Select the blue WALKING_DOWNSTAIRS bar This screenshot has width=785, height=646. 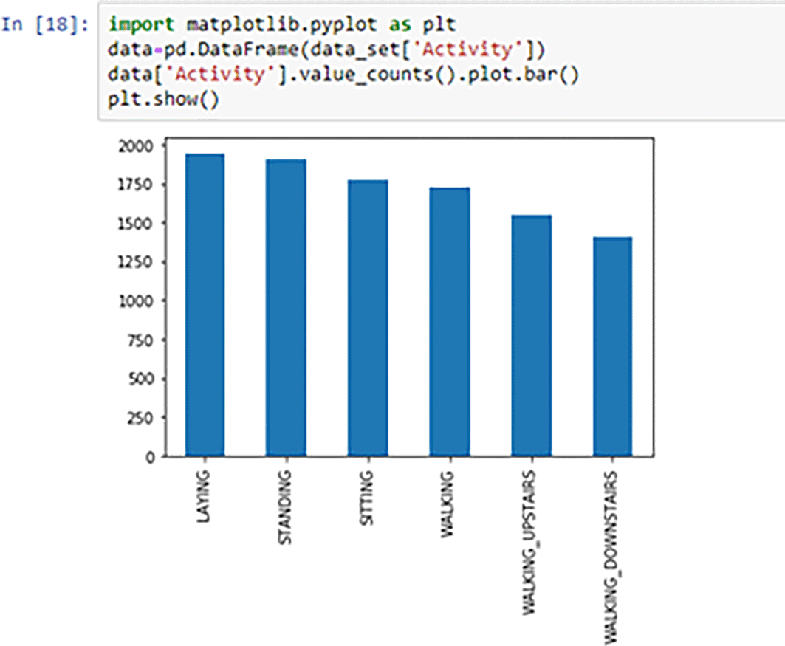pos(612,347)
